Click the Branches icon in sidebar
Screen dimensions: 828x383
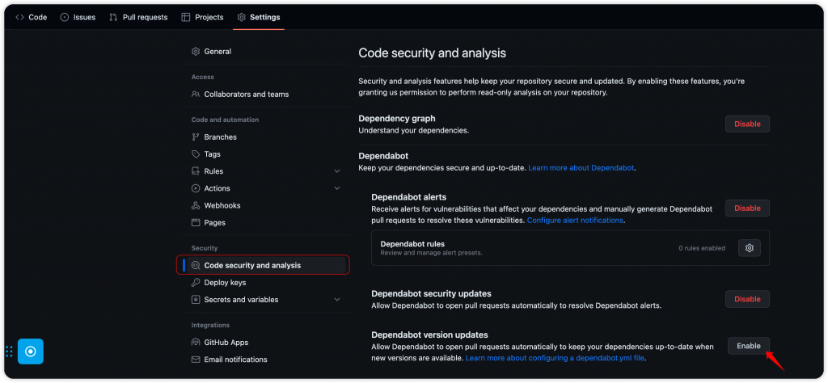click(196, 137)
